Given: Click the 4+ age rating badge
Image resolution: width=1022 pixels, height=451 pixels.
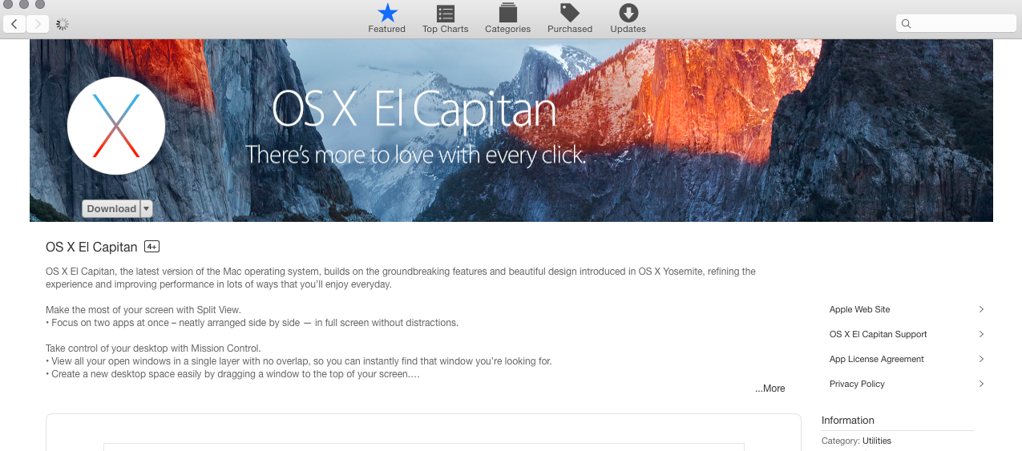Looking at the screenshot, I should [x=152, y=247].
